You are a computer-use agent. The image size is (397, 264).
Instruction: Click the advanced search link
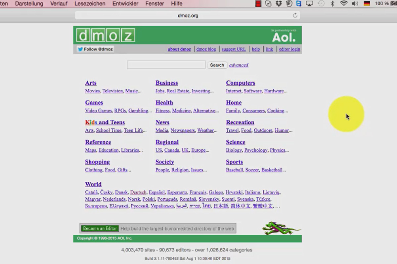tap(239, 65)
